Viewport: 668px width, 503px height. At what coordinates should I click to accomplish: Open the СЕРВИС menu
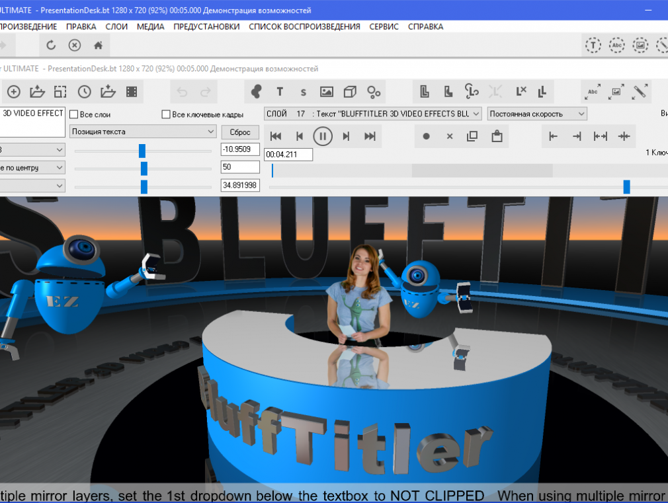pyautogui.click(x=384, y=26)
